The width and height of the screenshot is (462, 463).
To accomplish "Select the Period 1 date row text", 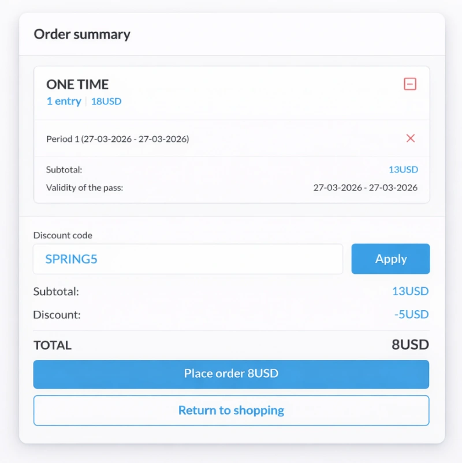I will coord(118,139).
